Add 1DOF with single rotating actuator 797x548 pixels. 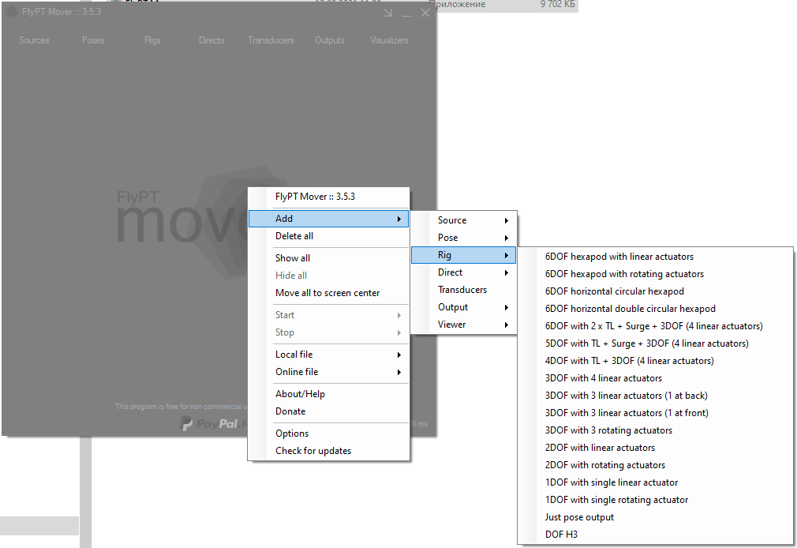click(655, 500)
